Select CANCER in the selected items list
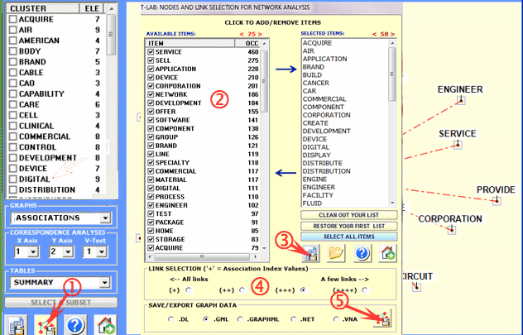523x335 pixels. click(x=315, y=83)
